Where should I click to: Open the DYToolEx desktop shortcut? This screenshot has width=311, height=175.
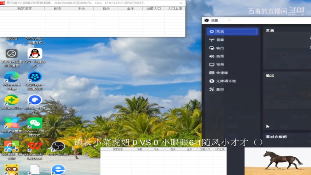35,40
